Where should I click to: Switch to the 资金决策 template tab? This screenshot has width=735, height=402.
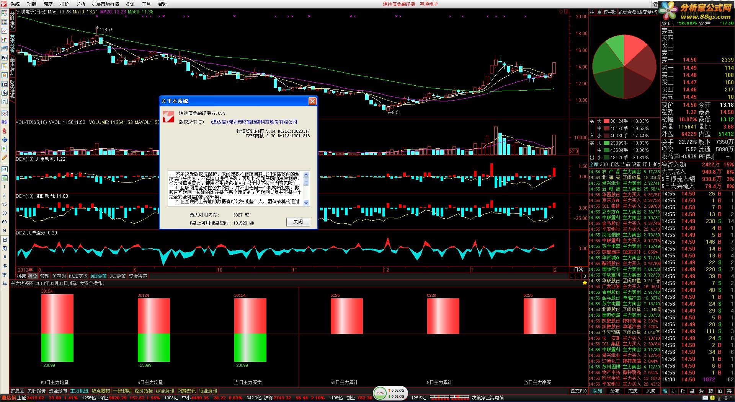(138, 276)
